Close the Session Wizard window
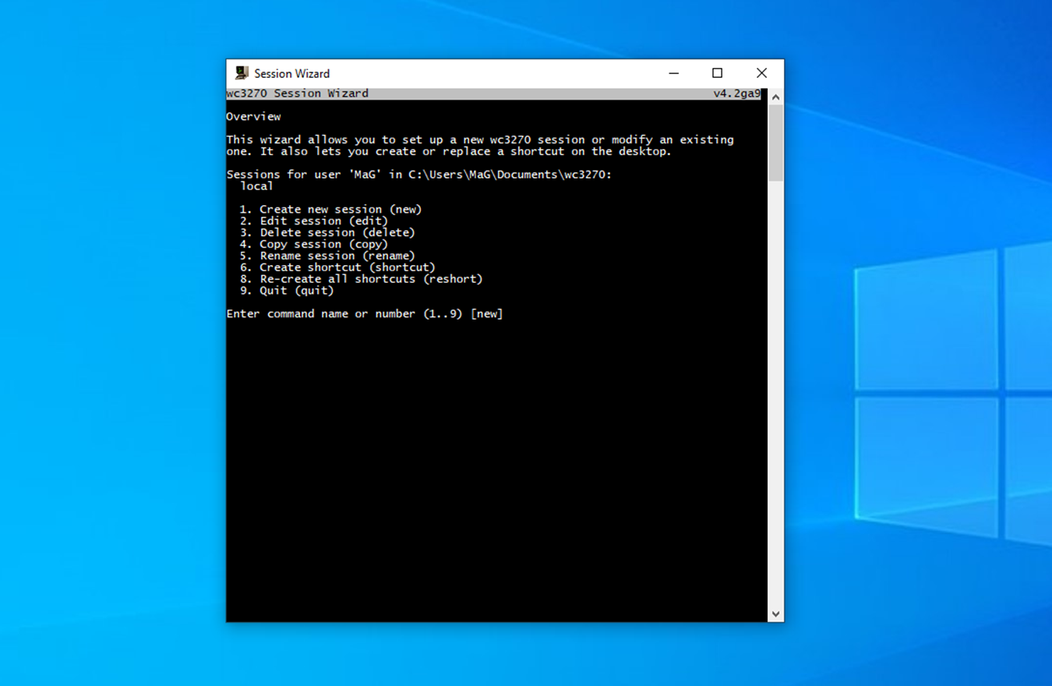Image resolution: width=1052 pixels, height=686 pixels. click(761, 73)
